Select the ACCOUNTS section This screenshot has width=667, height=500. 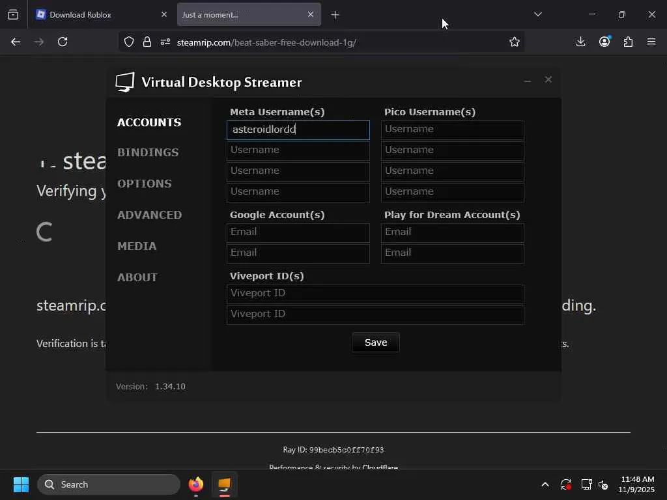(149, 122)
